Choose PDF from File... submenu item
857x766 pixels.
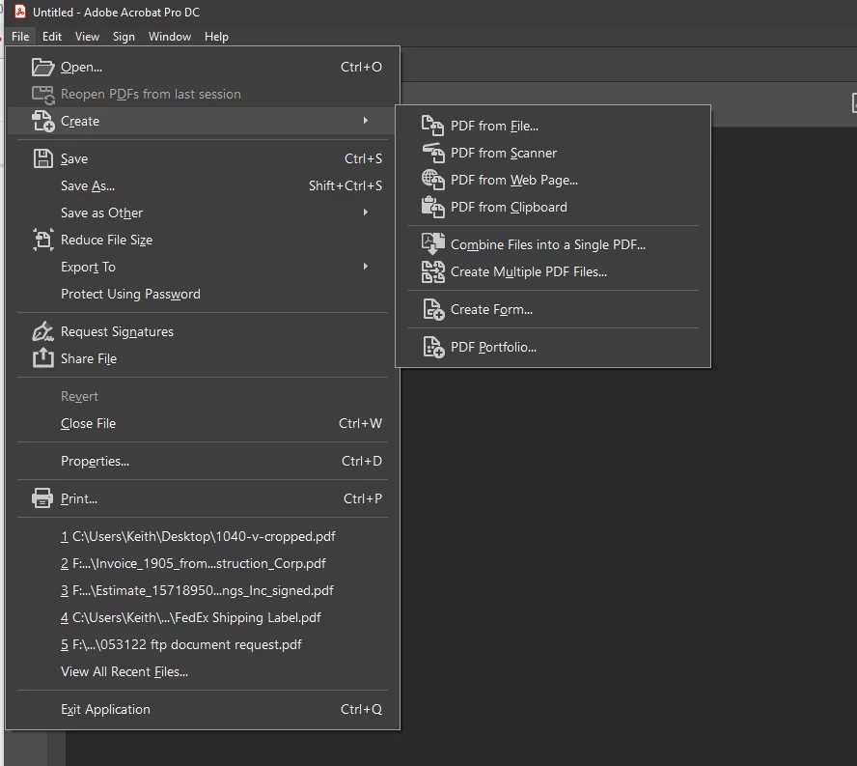553,126
